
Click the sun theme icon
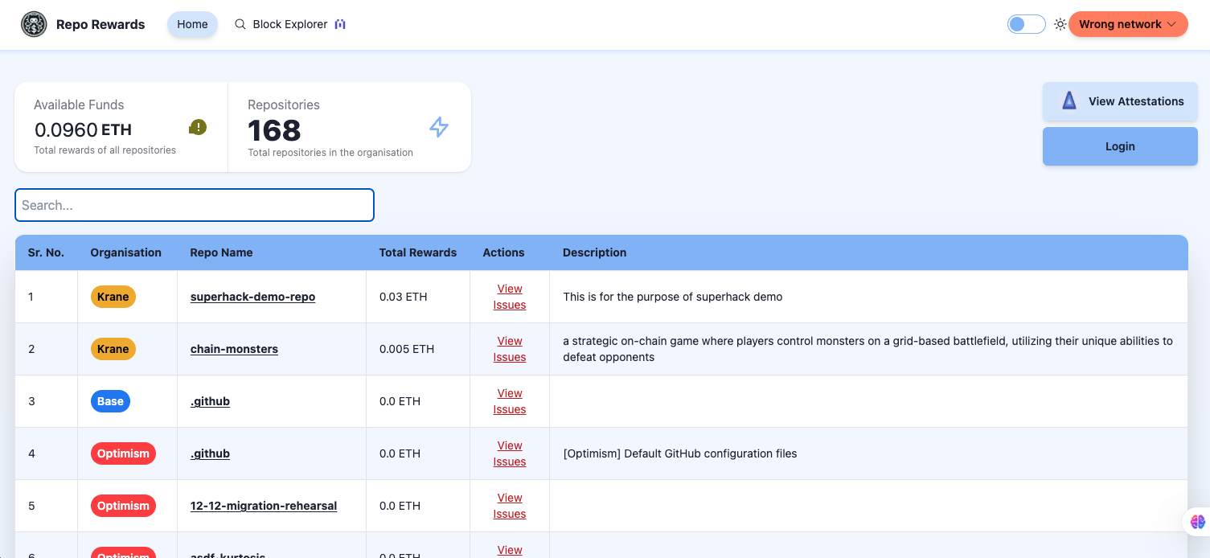tap(1060, 24)
